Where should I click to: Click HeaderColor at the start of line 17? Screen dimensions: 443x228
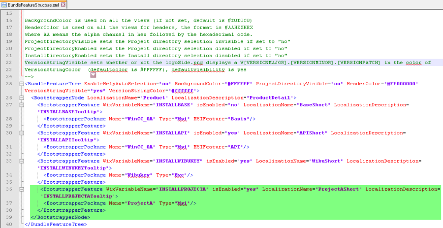click(42, 28)
